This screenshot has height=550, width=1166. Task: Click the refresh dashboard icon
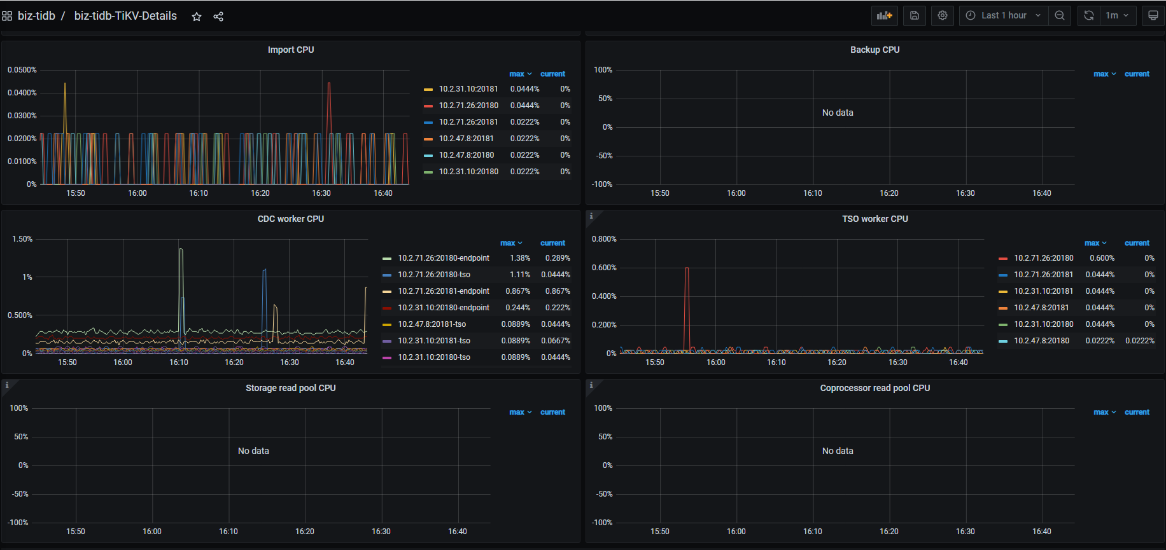pyautogui.click(x=1089, y=16)
